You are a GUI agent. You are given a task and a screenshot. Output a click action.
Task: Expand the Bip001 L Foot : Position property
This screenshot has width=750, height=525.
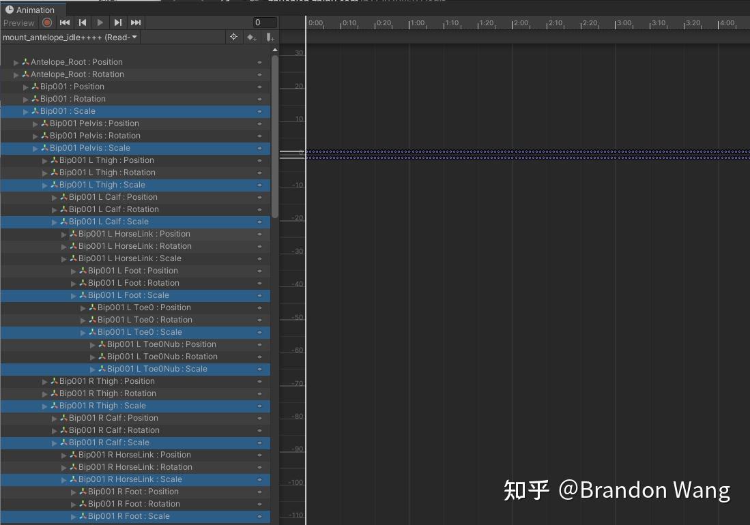point(73,271)
